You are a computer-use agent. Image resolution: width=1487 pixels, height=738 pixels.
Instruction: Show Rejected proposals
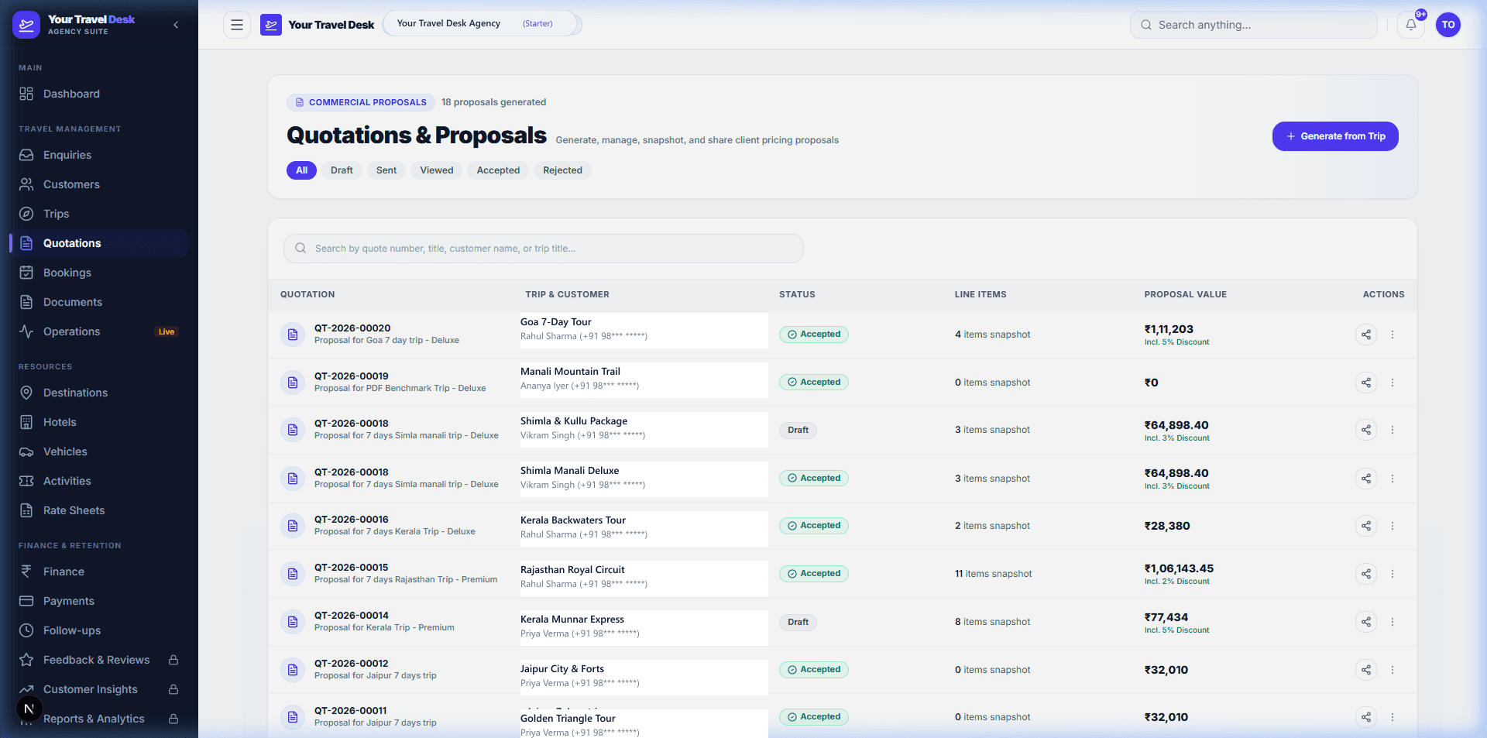pyautogui.click(x=562, y=170)
